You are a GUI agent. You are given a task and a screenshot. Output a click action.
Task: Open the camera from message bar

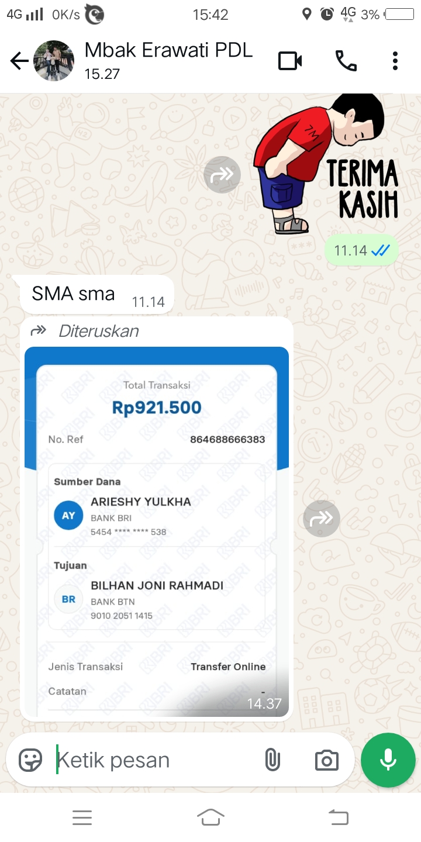pos(326,760)
